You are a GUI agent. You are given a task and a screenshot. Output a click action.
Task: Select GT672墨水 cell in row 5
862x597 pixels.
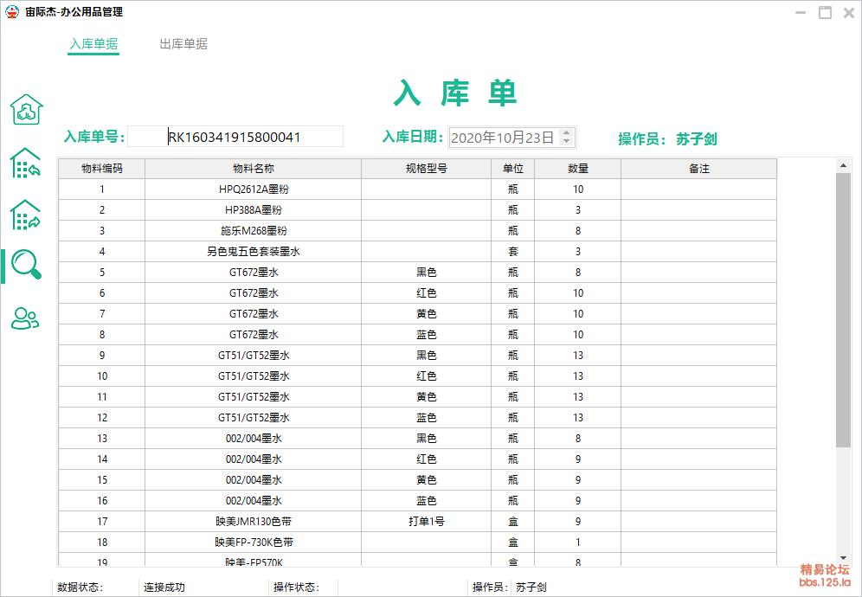coord(254,273)
